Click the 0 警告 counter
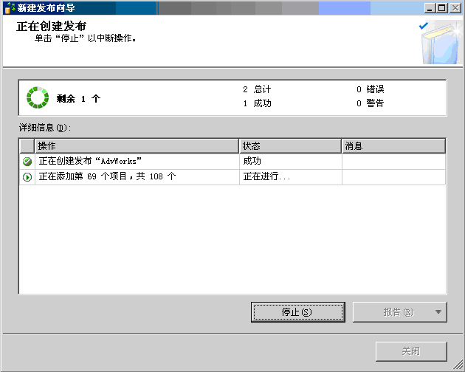Image resolution: width=465 pixels, height=372 pixels. pos(370,103)
